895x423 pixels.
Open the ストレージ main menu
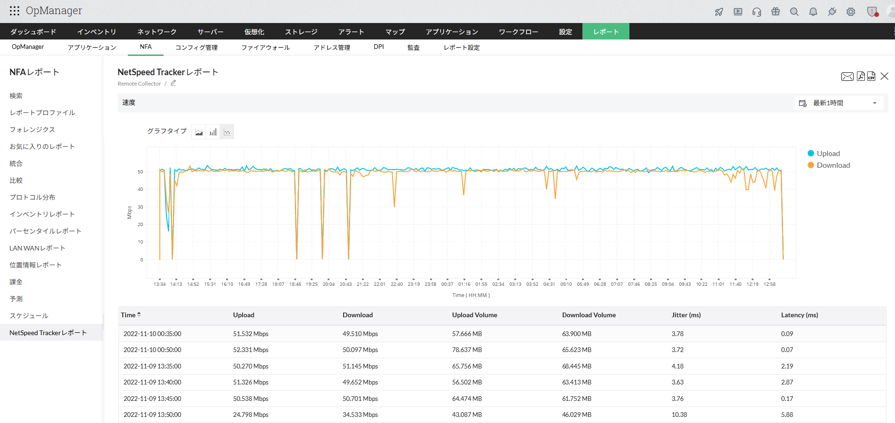tap(301, 32)
